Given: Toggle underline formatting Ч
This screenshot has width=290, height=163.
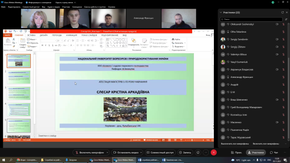Looking at the screenshot, I should click(49, 45).
